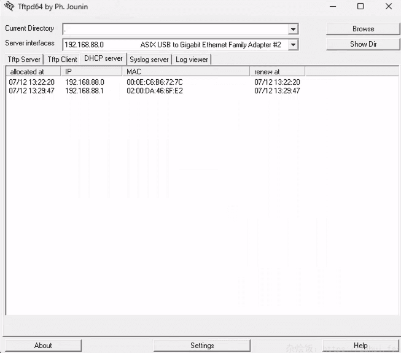Screen dimensions: 401x353
Task: Click the Show Dir button
Action: point(363,44)
